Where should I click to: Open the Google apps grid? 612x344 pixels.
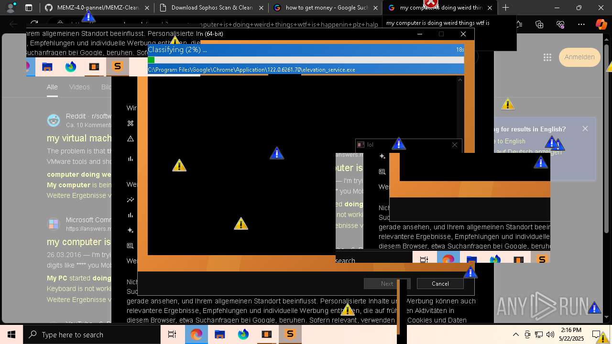[x=547, y=57]
